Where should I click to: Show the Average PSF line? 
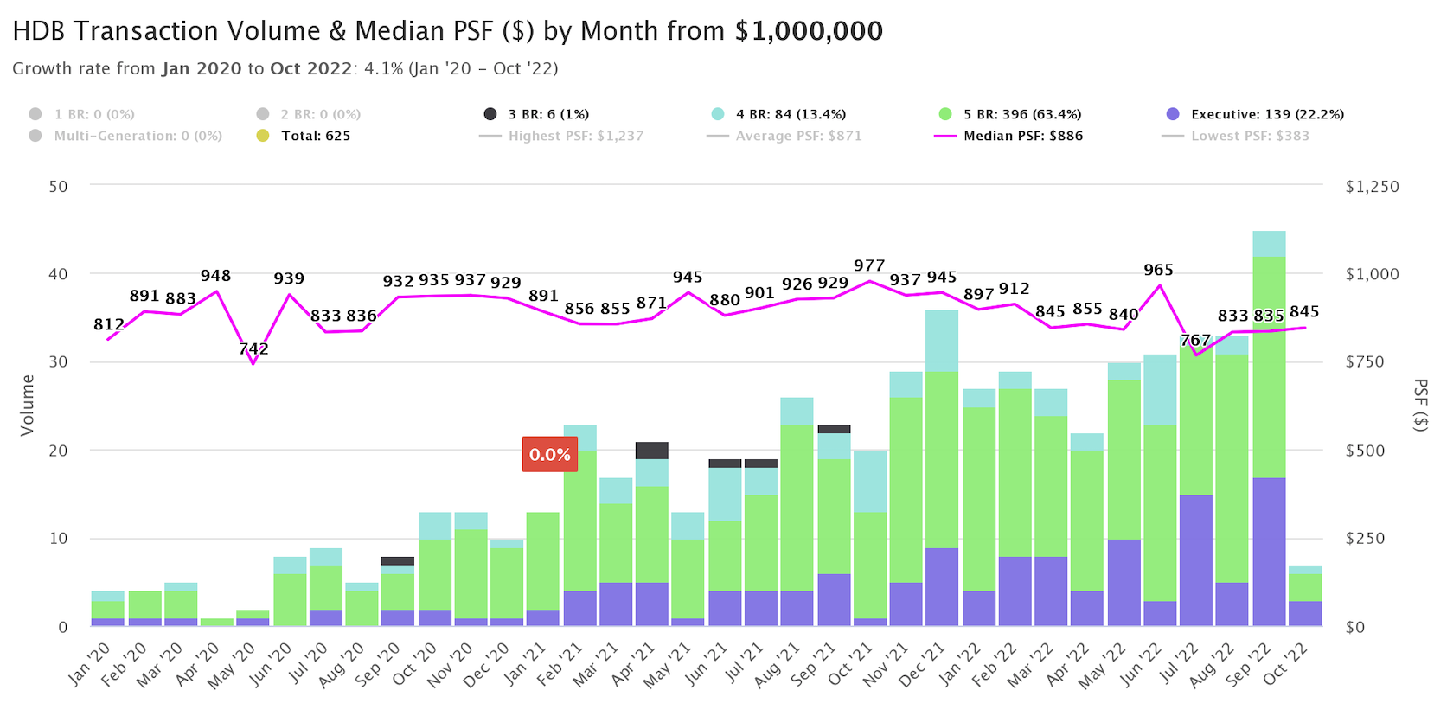click(798, 136)
